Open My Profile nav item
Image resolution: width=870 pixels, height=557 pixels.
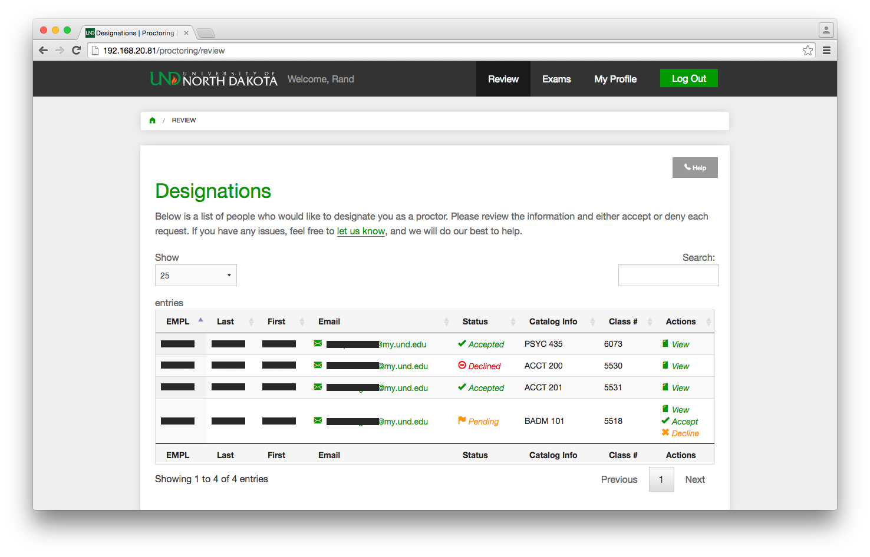click(x=615, y=79)
